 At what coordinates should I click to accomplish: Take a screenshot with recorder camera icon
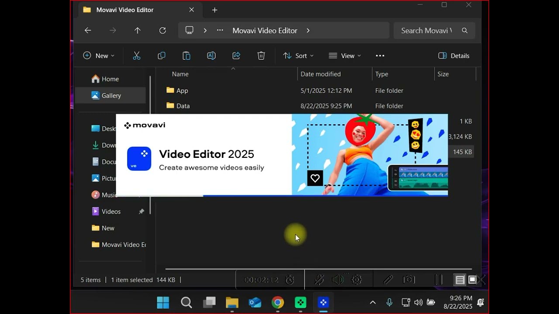click(409, 280)
